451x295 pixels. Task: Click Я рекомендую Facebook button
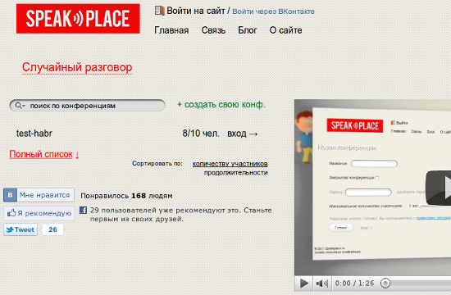pyautogui.click(x=39, y=213)
